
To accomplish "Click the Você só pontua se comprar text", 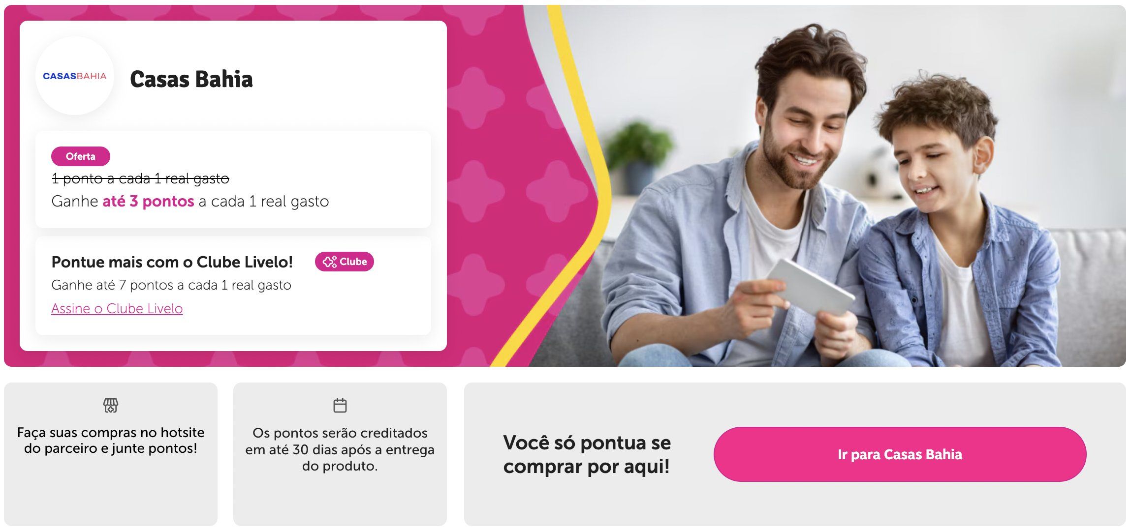I will [x=587, y=454].
